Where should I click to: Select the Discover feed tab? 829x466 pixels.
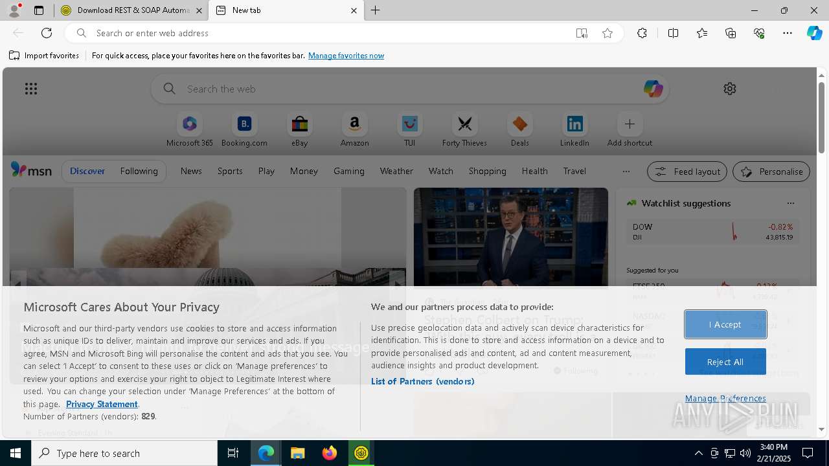coord(87,171)
